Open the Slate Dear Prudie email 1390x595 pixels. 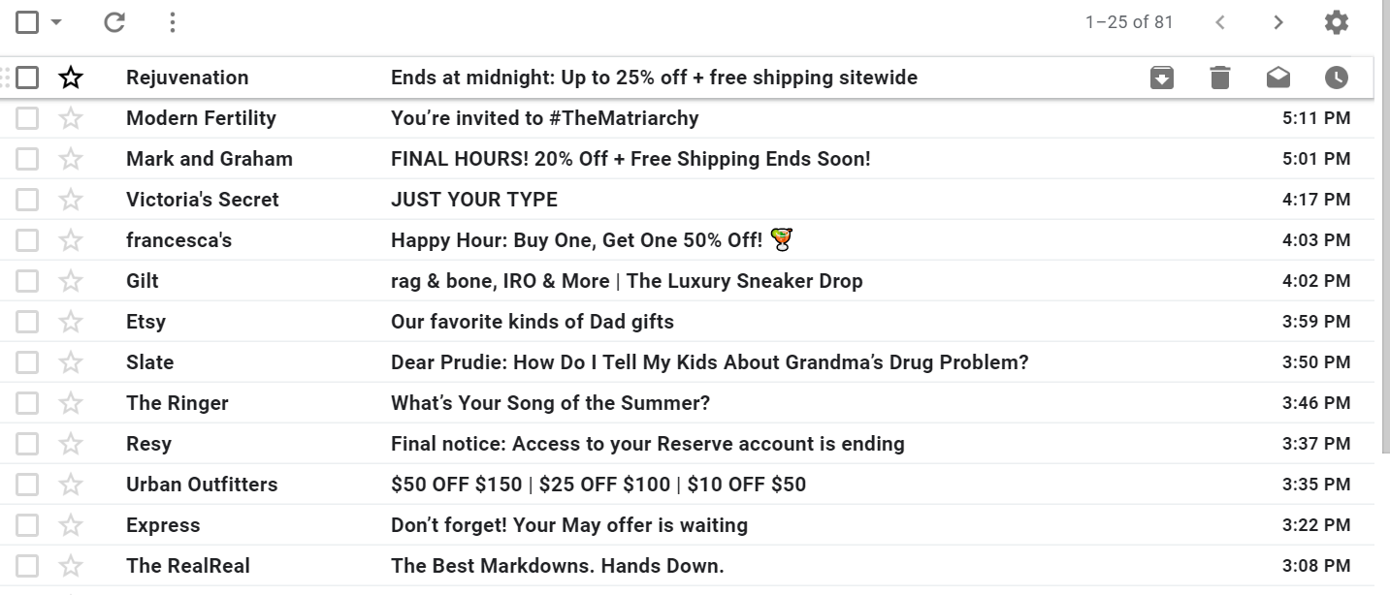pyautogui.click(x=708, y=362)
